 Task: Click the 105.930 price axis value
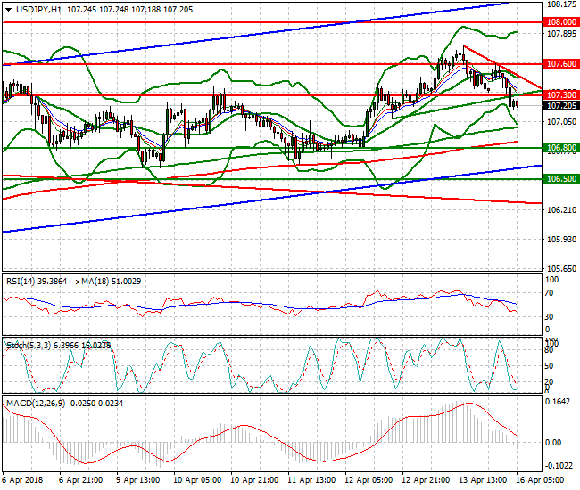(561, 240)
